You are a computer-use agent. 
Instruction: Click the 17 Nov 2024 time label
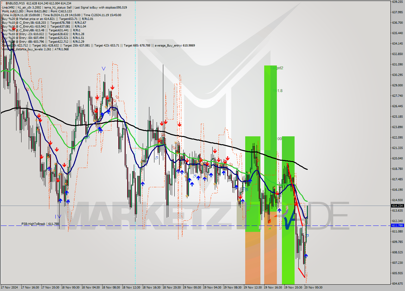[x=9, y=288]
